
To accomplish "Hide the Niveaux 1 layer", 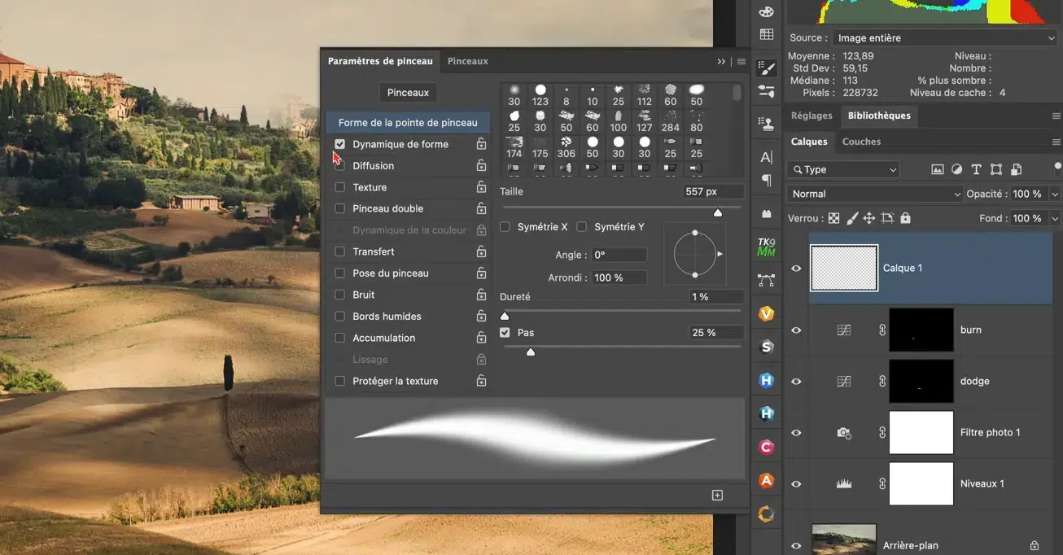I will click(796, 484).
